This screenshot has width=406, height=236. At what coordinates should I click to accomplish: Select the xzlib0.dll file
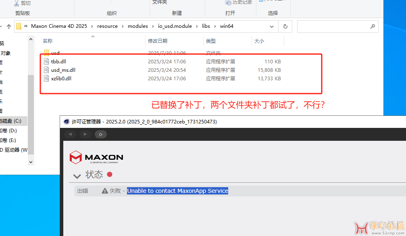(x=61, y=79)
